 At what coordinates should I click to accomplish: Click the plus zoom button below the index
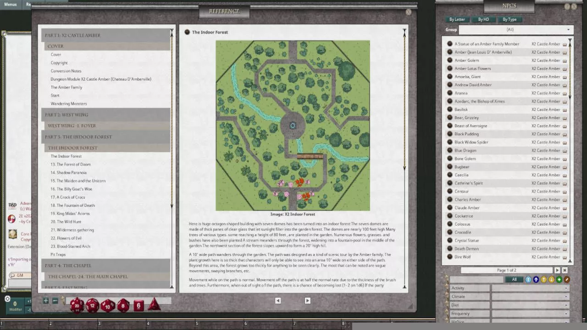(46, 301)
